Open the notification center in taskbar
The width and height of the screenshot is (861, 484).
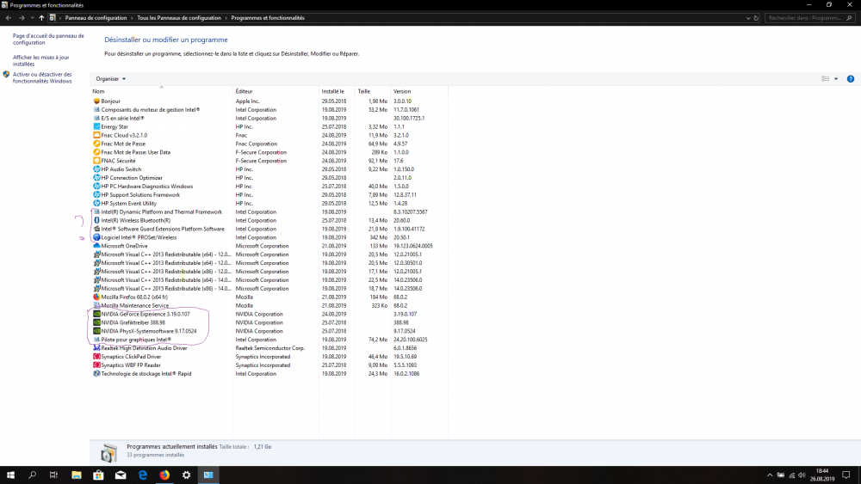tap(846, 475)
